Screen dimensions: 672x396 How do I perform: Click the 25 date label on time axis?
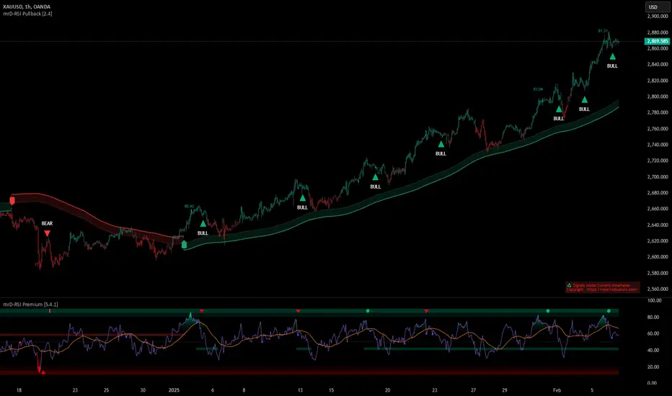pos(106,390)
